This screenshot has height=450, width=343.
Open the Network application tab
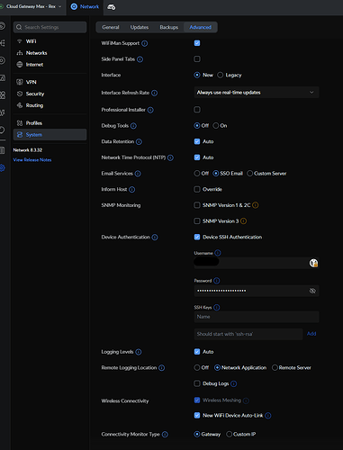coord(85,6)
